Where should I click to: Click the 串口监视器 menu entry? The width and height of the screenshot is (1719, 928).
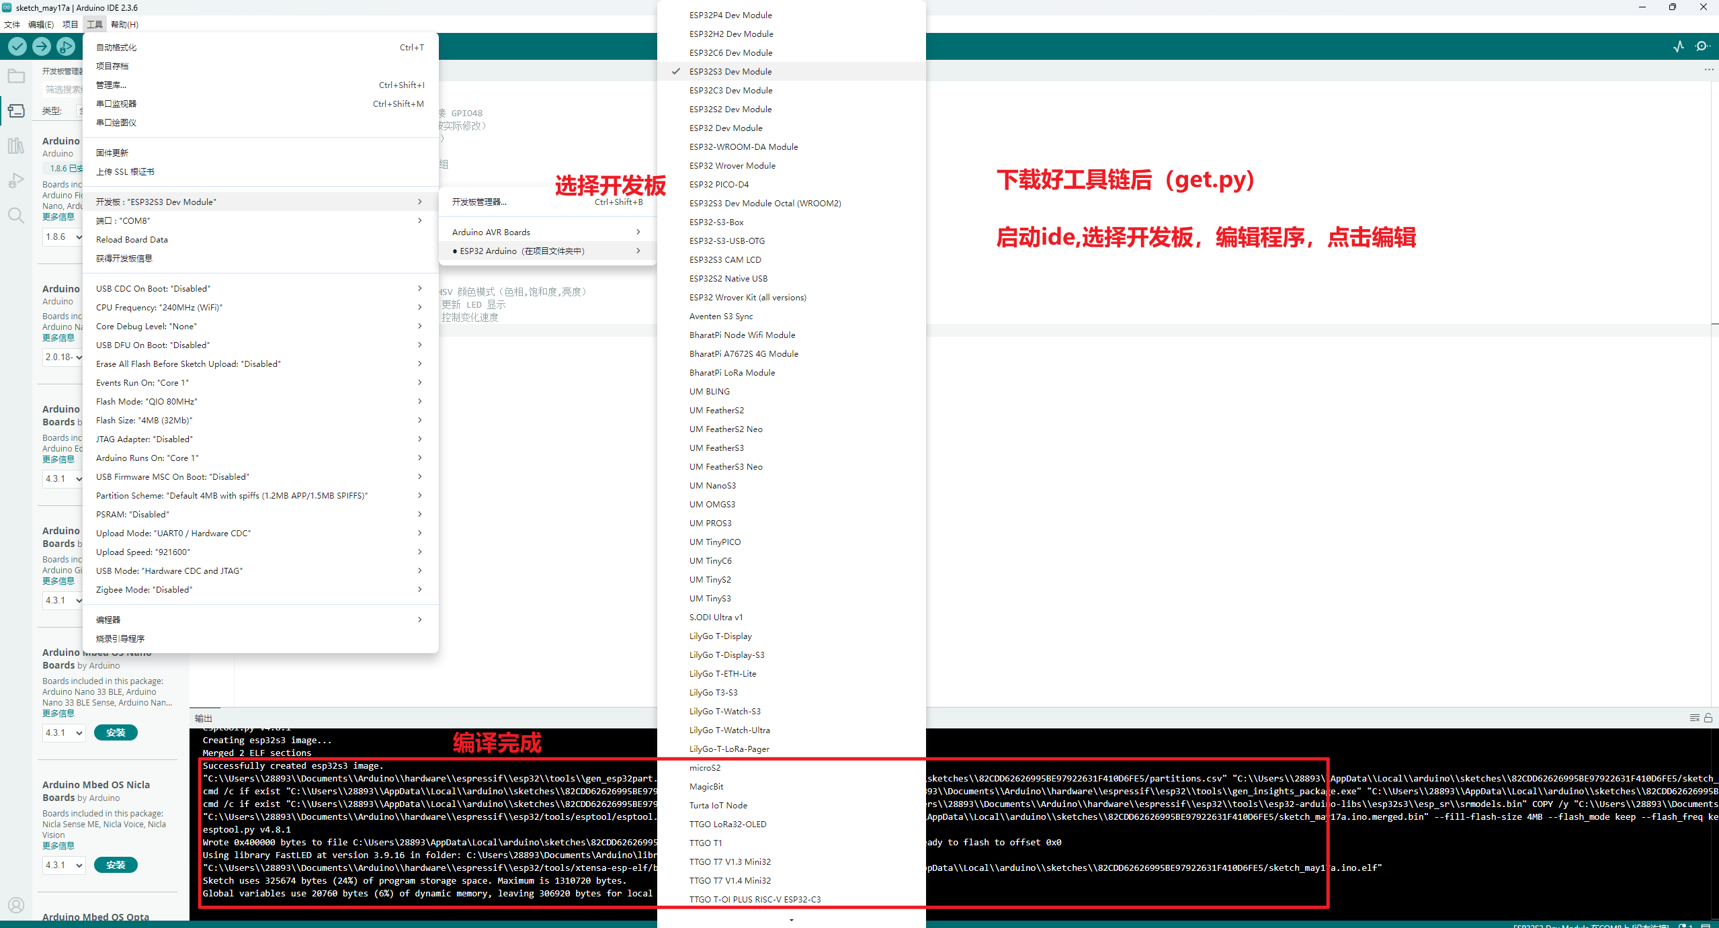[x=116, y=103]
